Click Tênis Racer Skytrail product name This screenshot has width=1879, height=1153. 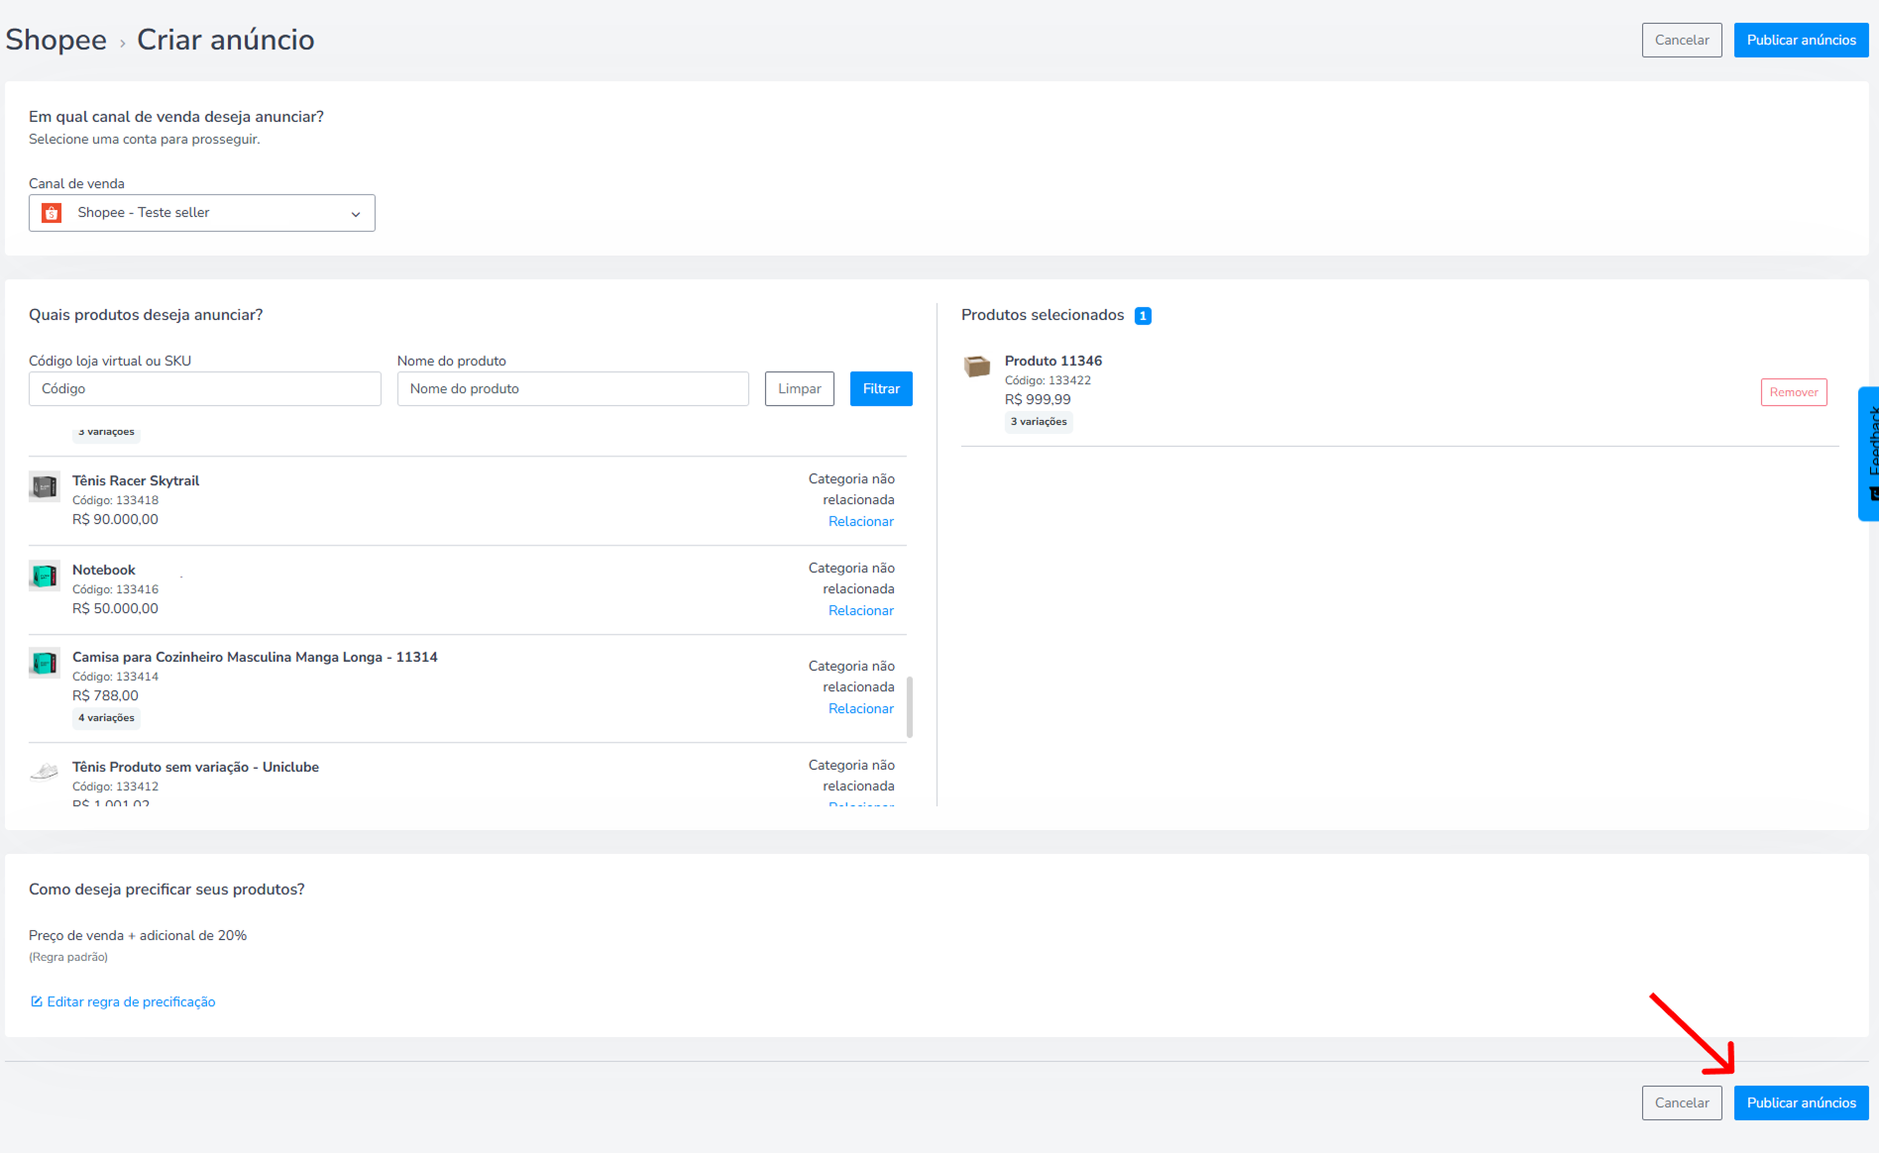click(x=136, y=480)
